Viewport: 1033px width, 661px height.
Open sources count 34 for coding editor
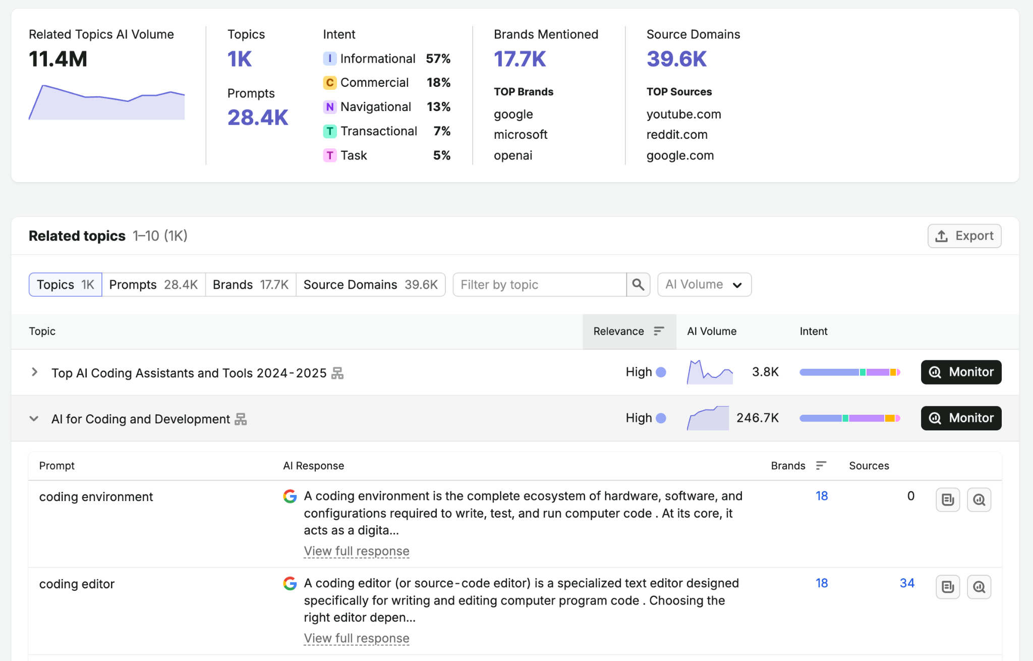tap(907, 583)
